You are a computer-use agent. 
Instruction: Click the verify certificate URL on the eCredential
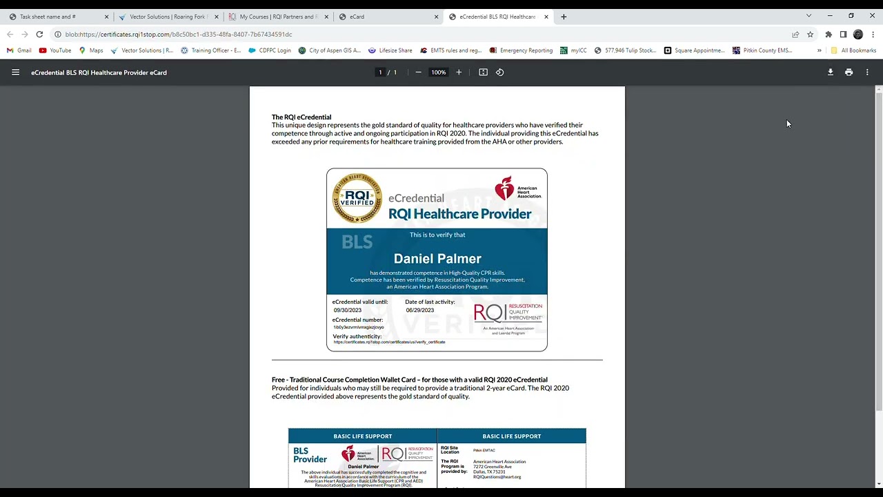click(389, 342)
